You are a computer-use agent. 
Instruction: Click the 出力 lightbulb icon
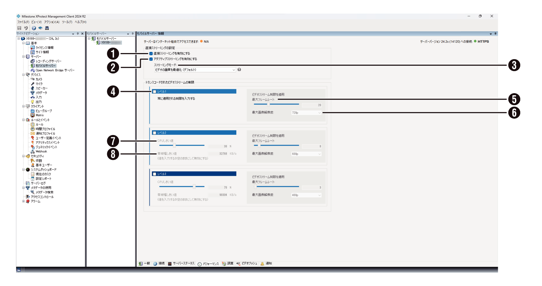click(x=33, y=102)
